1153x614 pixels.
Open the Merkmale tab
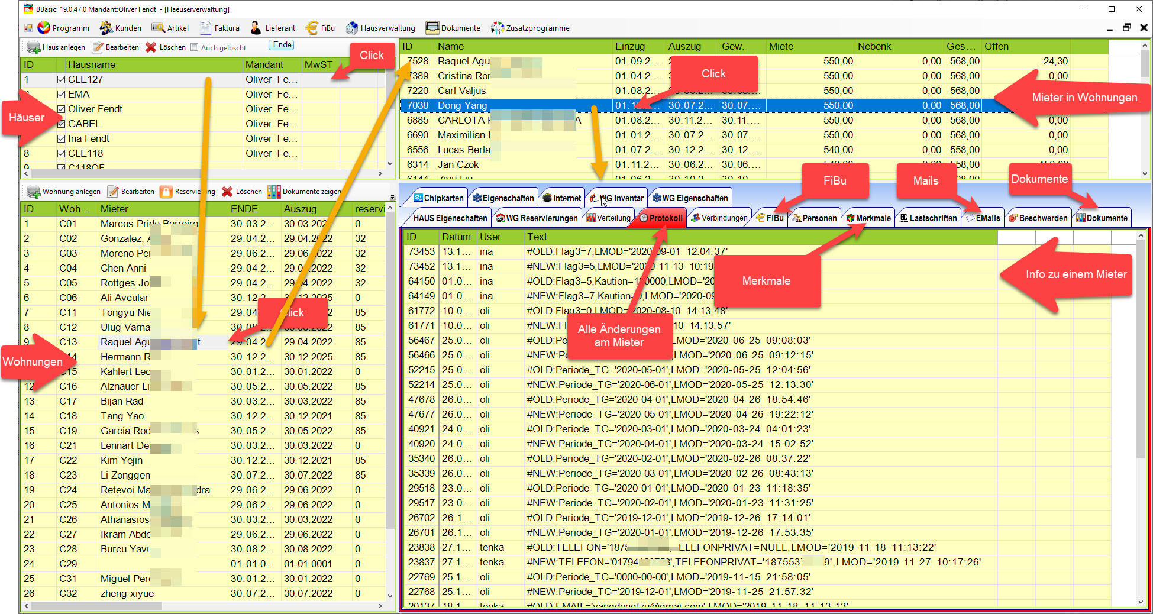coord(868,218)
